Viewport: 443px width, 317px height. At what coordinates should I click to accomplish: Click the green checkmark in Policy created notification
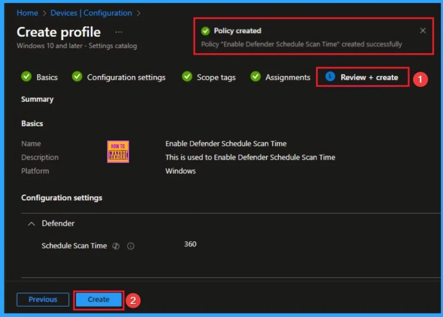[x=205, y=31]
